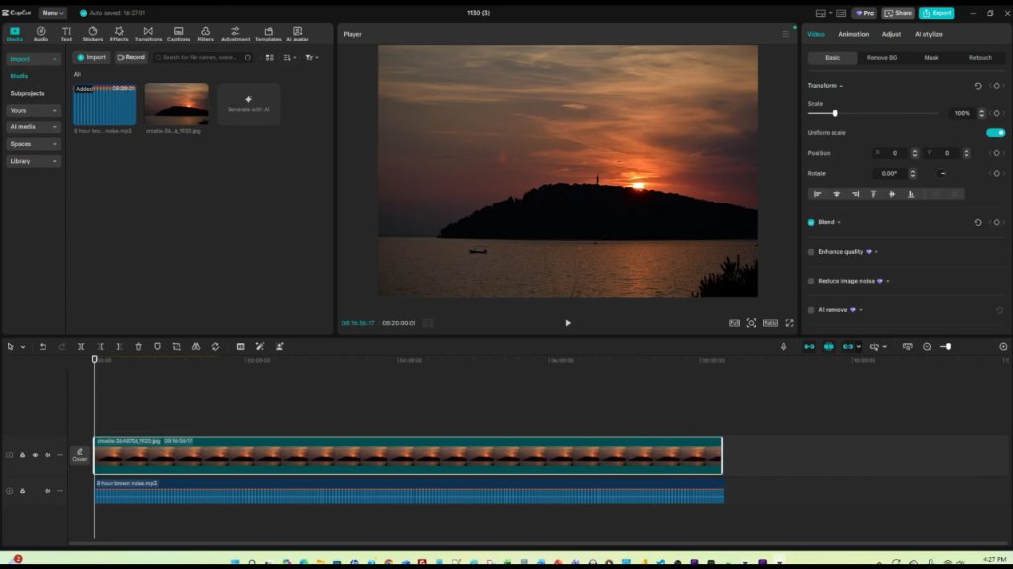Switch media list to grid view
1013x569 pixels.
click(x=269, y=58)
